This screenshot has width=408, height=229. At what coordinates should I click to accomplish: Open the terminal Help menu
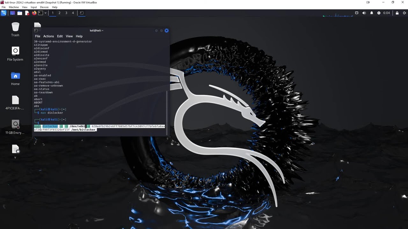tap(79, 36)
